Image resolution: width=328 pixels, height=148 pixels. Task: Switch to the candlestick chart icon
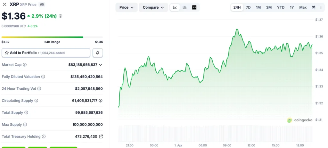(x=184, y=7)
